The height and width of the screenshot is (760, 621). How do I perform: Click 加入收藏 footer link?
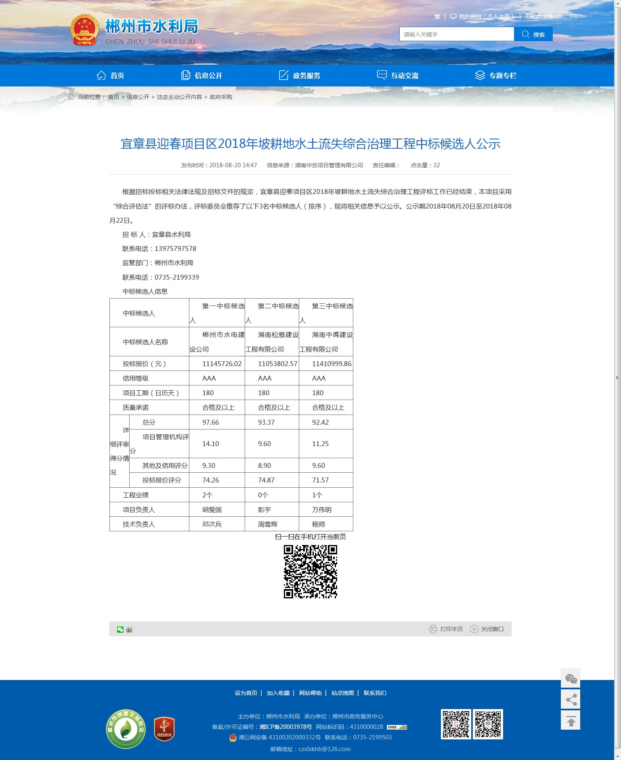coord(278,693)
